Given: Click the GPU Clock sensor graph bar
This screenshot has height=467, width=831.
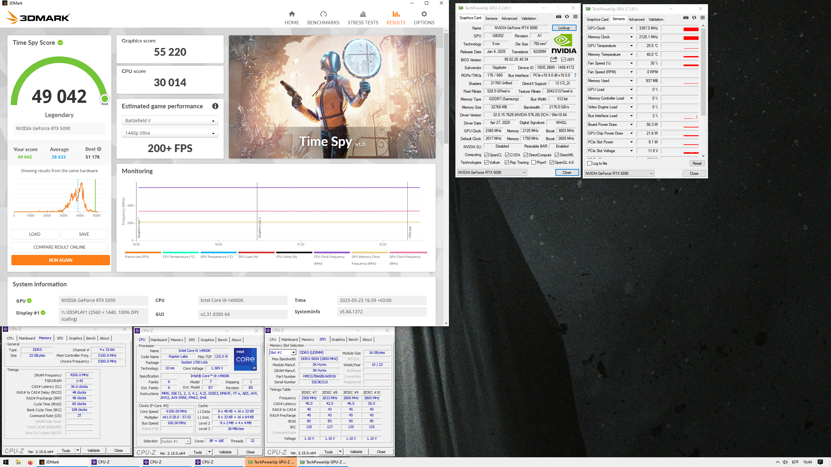Looking at the screenshot, I should pyautogui.click(x=680, y=29).
